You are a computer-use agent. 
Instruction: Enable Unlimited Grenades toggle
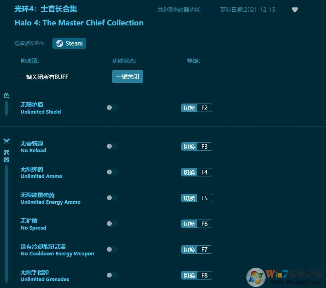pos(112,275)
